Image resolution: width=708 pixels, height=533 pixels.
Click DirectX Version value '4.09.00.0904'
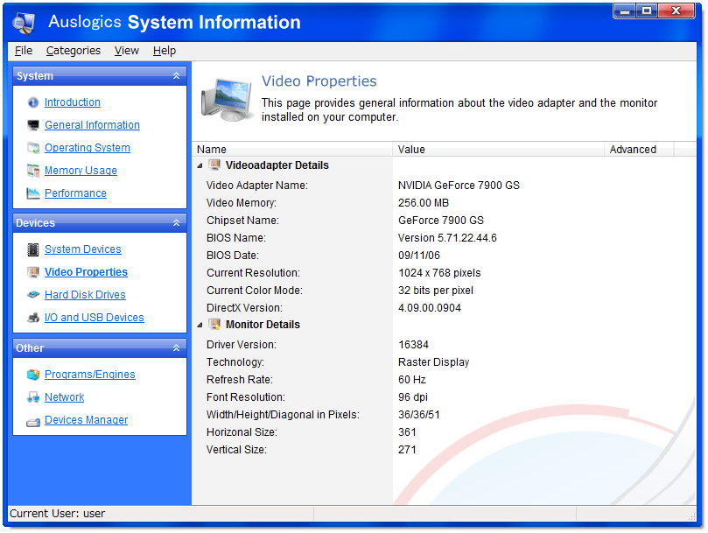[x=430, y=308]
